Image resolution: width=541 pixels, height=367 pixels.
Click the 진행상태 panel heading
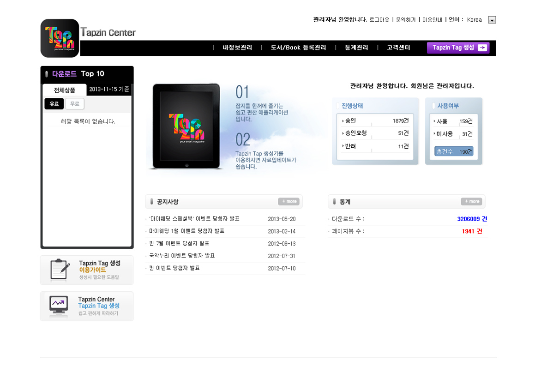click(x=352, y=106)
